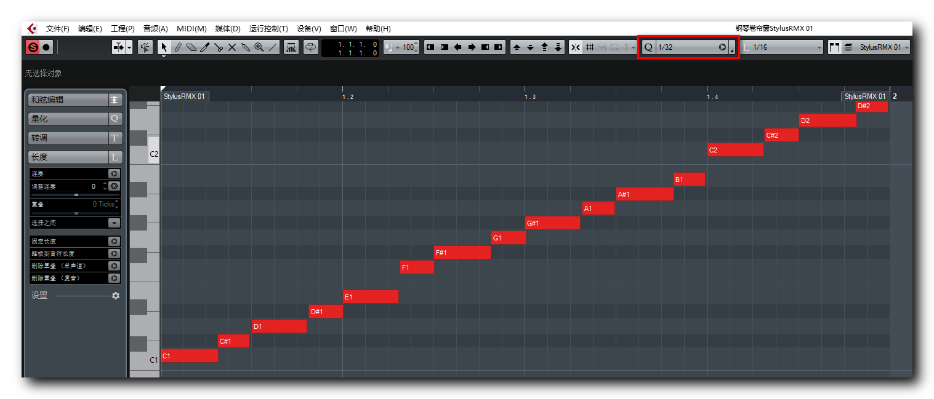Toggle the Record in Editor button

(x=46, y=47)
